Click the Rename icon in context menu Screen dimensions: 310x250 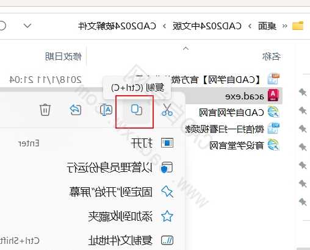pyautogui.click(x=106, y=110)
